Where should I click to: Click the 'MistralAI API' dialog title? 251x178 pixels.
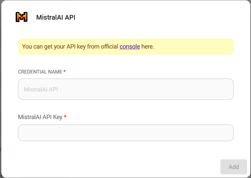(x=55, y=17)
